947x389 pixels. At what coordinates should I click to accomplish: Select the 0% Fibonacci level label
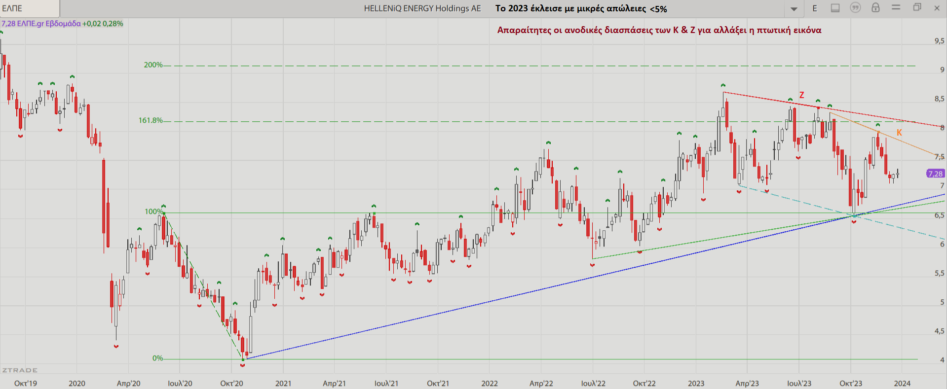157,358
